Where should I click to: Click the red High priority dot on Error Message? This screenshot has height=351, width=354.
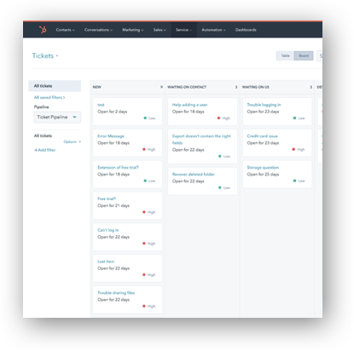[144, 149]
